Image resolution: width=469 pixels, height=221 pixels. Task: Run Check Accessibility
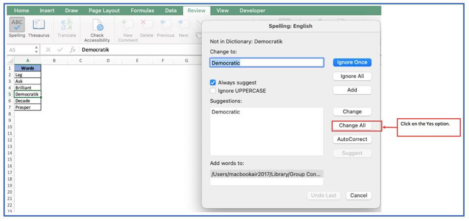(97, 30)
